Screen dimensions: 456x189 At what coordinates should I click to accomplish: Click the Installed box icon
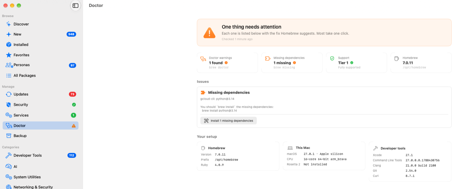point(9,45)
